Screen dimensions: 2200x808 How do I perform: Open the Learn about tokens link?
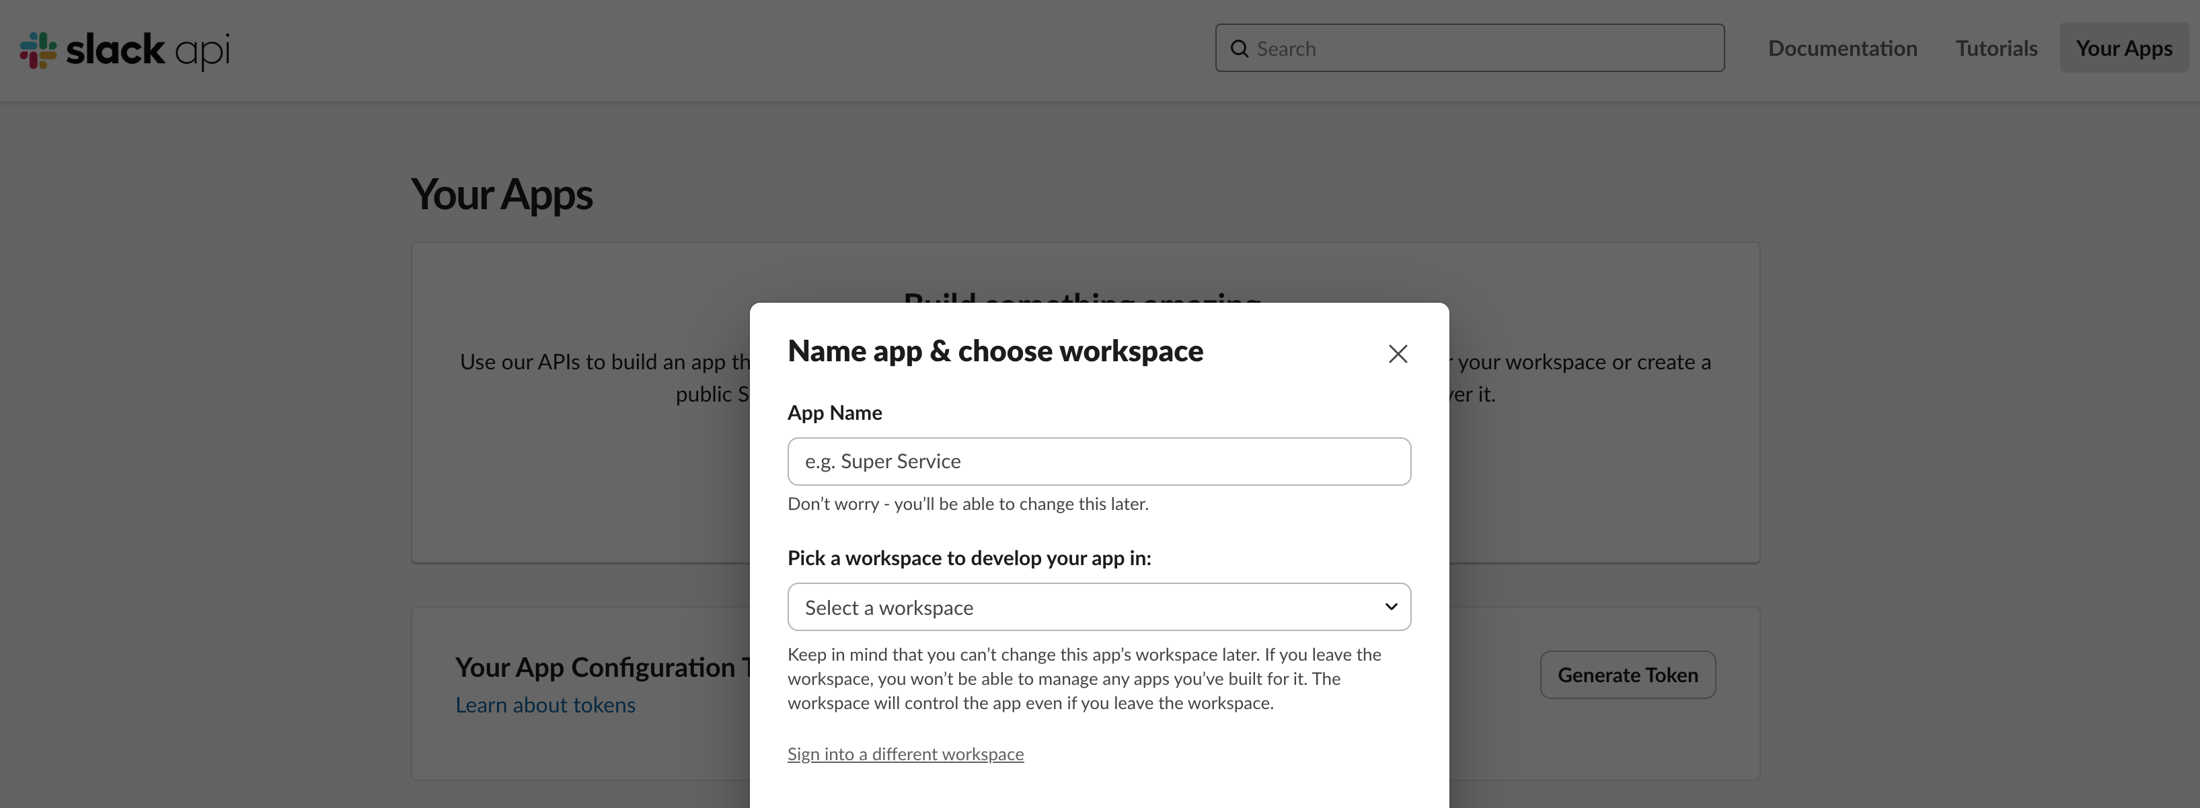tap(545, 704)
